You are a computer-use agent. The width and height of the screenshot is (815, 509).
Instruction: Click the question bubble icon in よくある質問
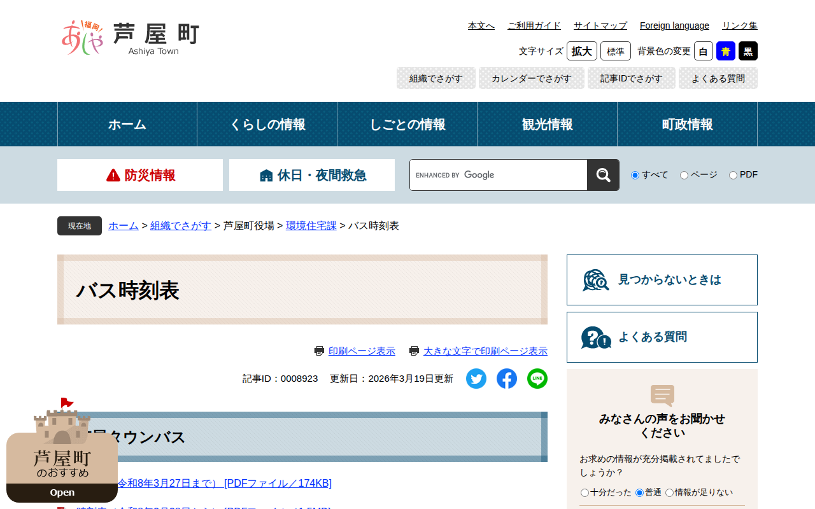coord(596,337)
